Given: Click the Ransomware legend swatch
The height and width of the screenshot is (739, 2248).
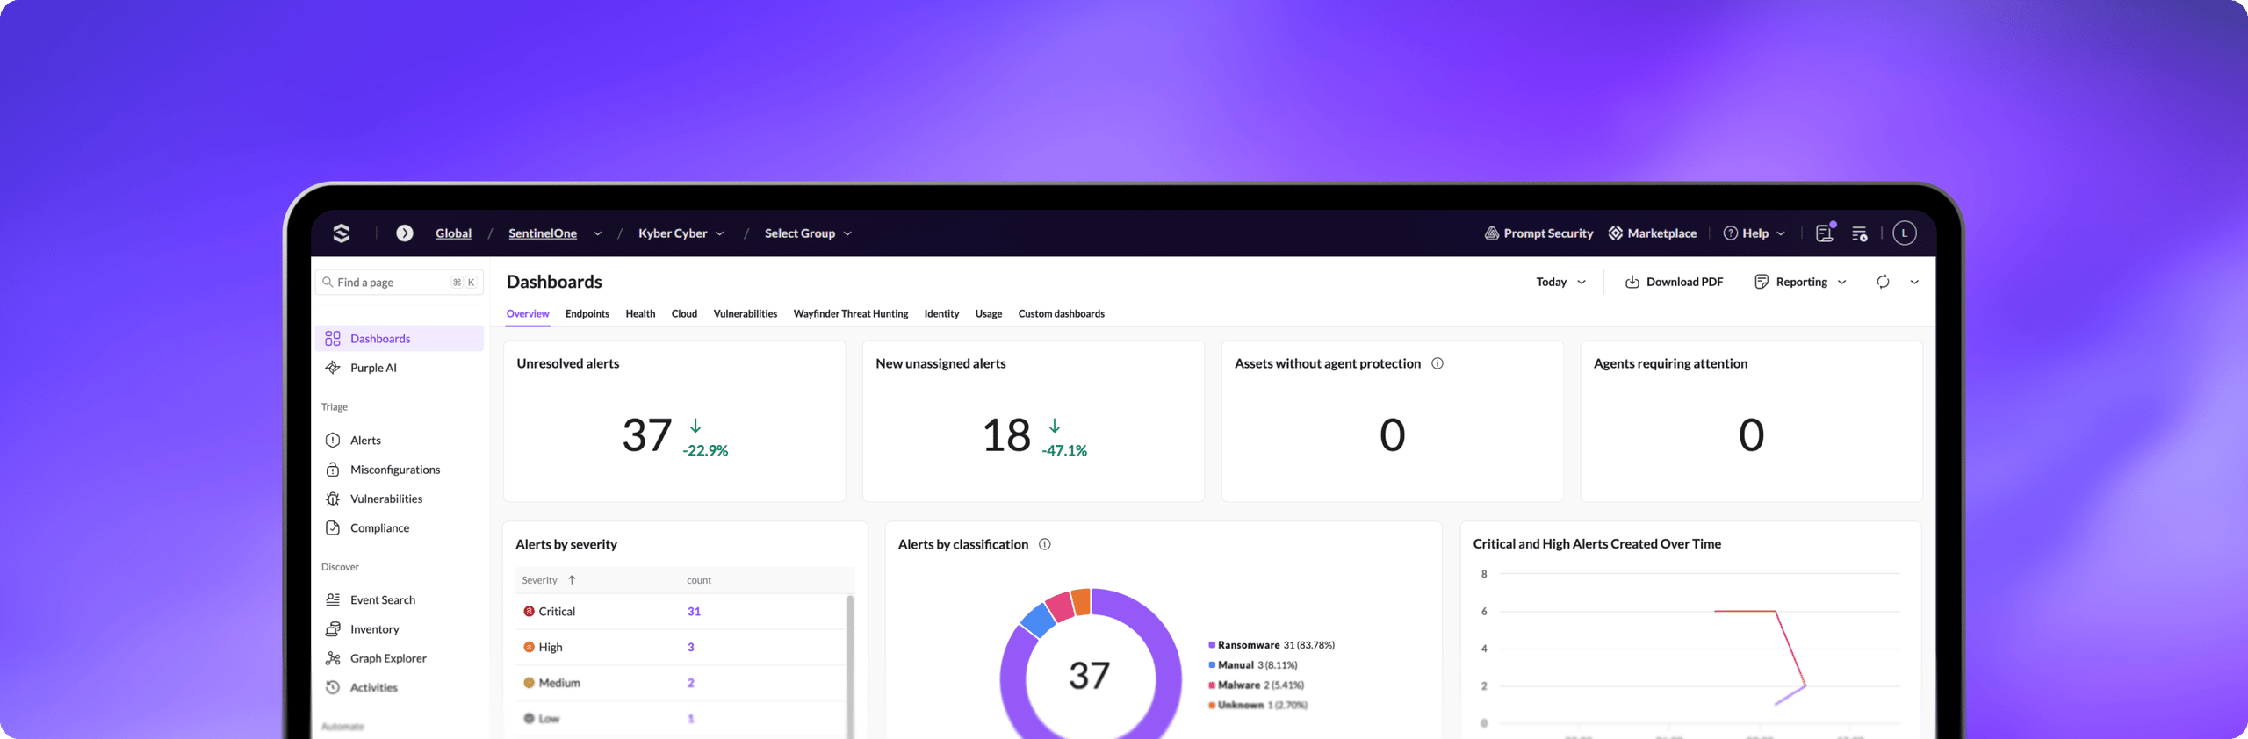Looking at the screenshot, I should (x=1212, y=645).
